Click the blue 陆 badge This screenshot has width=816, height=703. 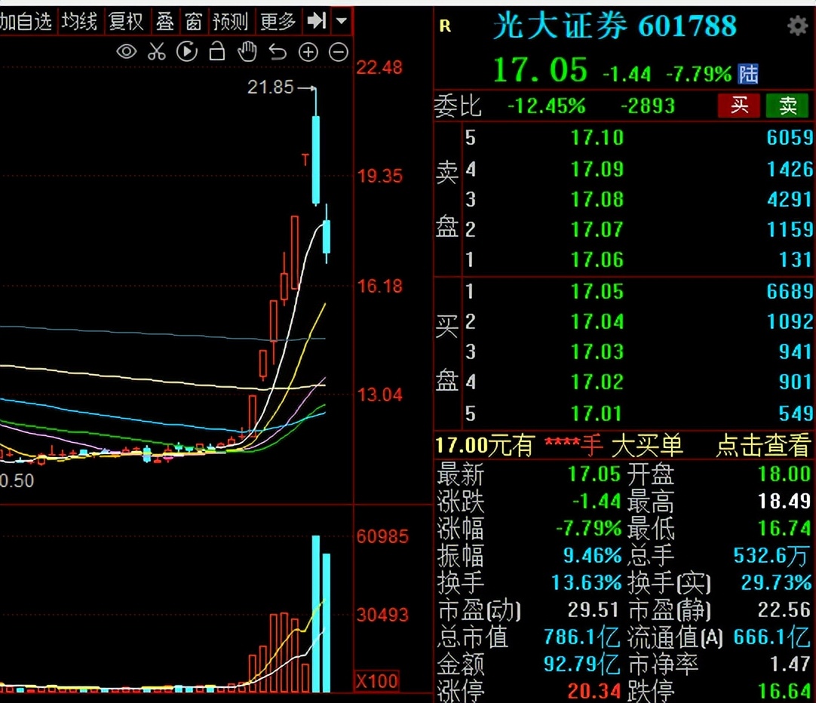tap(748, 74)
